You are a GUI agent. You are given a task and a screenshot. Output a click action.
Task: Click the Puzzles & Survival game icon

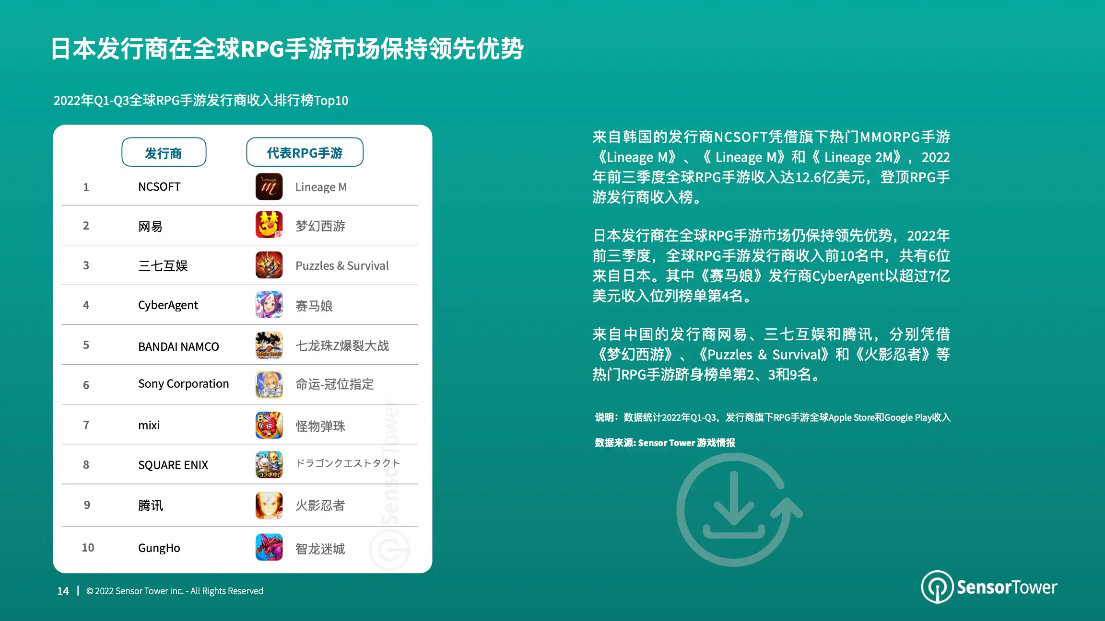point(269,265)
